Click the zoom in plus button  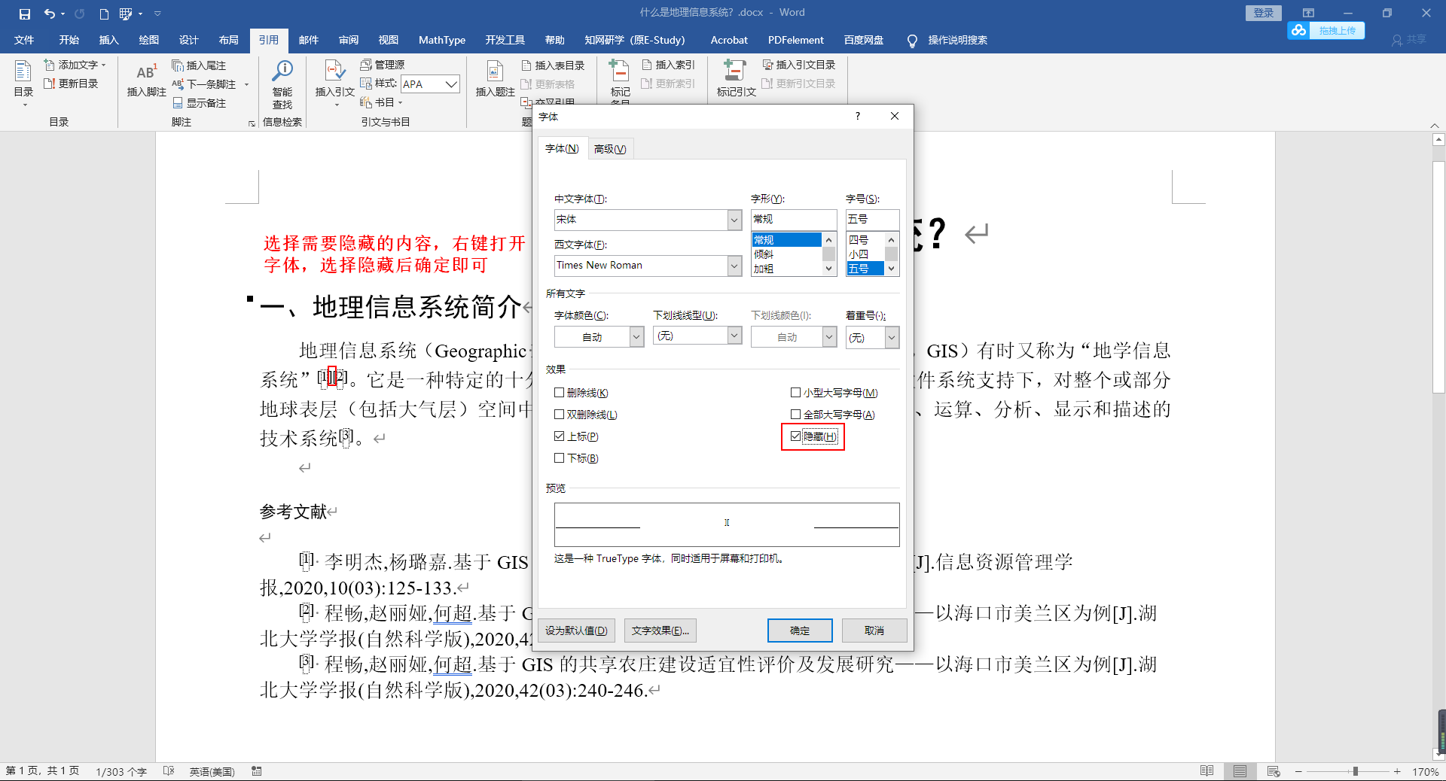pos(1397,771)
